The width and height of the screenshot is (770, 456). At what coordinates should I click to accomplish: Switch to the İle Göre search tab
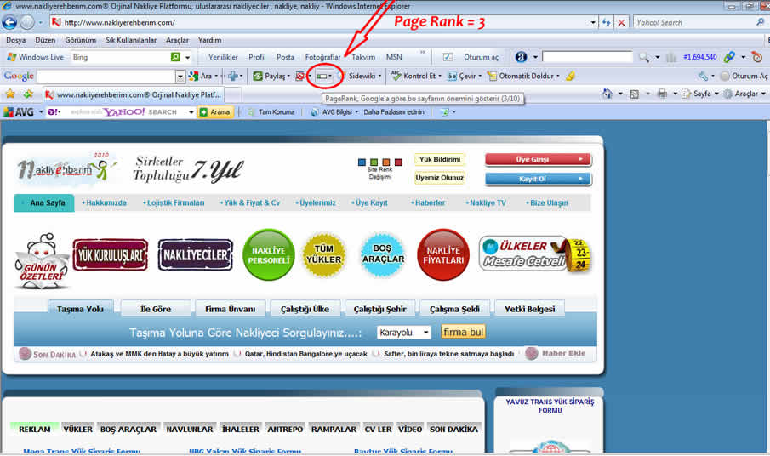point(156,309)
